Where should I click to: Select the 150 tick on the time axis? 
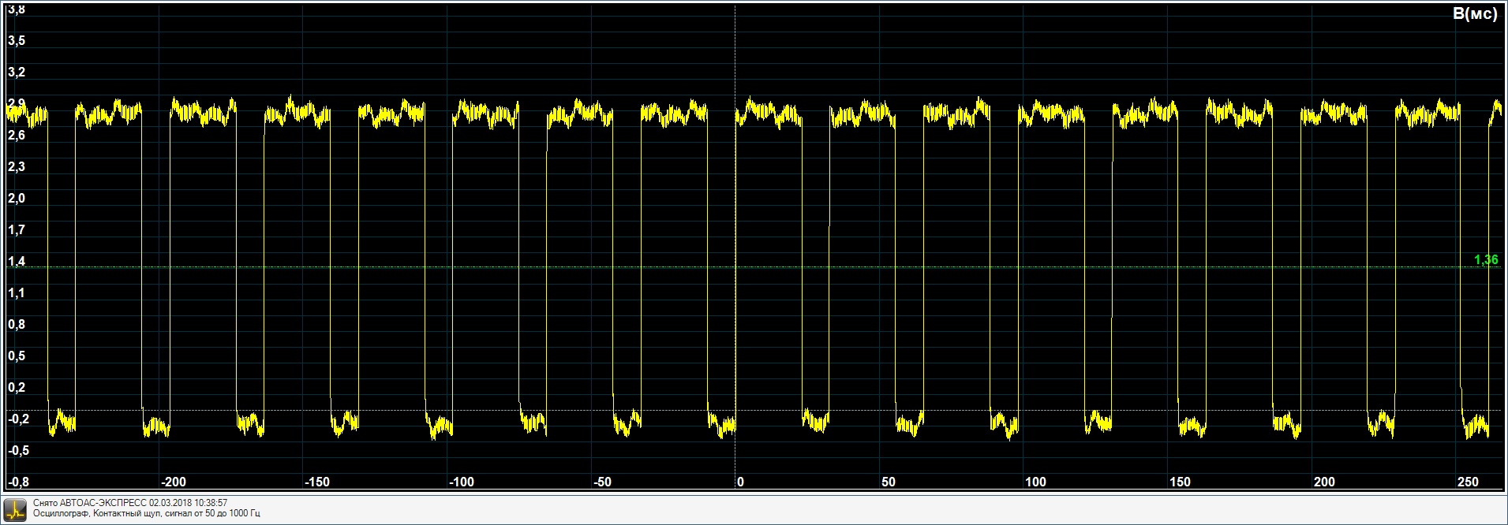pyautogui.click(x=1180, y=482)
